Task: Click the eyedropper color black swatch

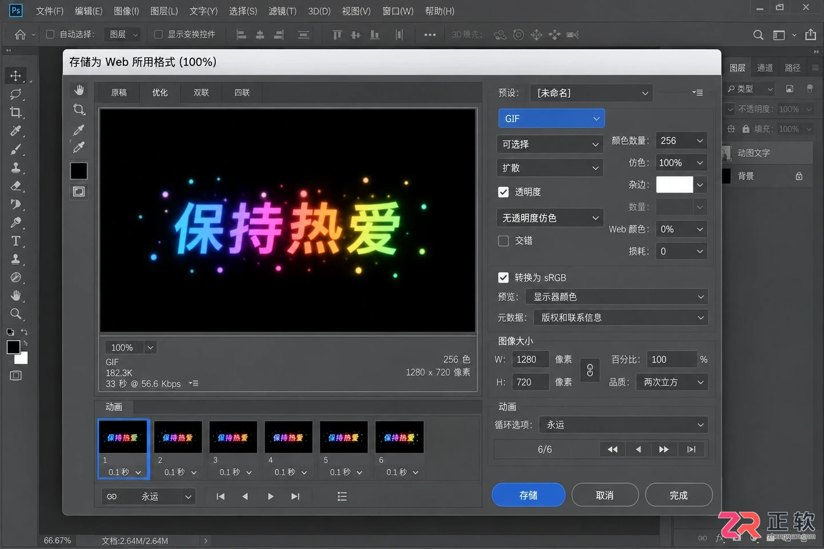Action: point(79,170)
